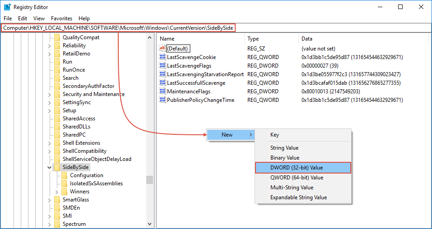Collapse the SideBySide key
Viewport: 432px width, 229px height.
49,167
